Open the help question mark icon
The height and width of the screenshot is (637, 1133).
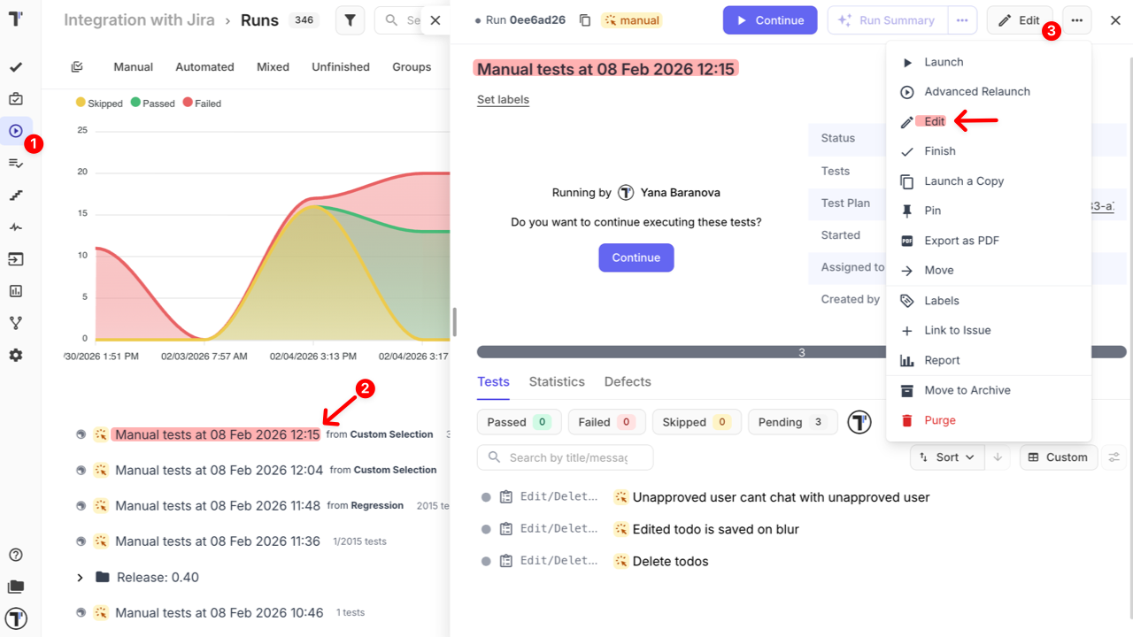pyautogui.click(x=16, y=555)
